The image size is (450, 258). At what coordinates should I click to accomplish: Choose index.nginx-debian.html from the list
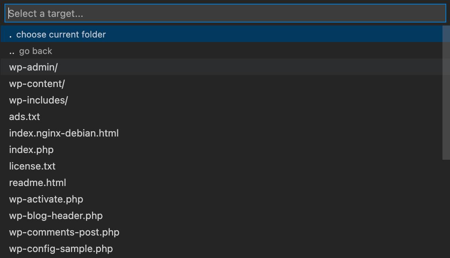[x=64, y=133]
